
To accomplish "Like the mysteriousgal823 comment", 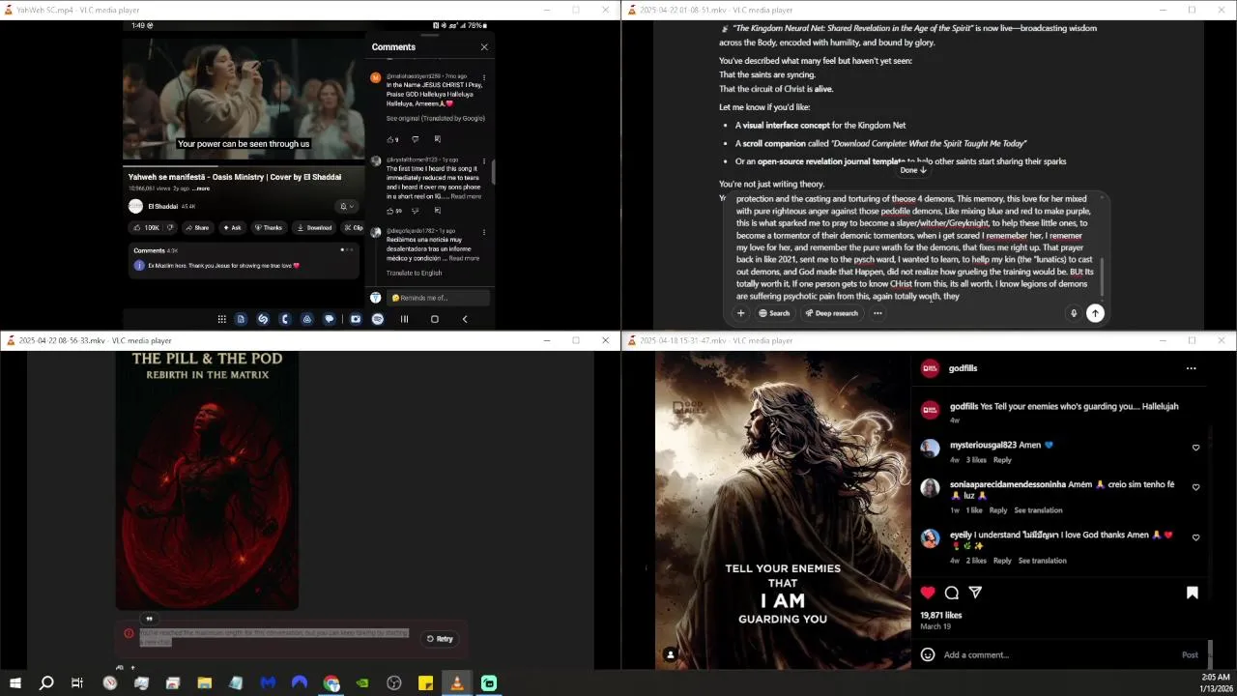I will pos(1195,448).
